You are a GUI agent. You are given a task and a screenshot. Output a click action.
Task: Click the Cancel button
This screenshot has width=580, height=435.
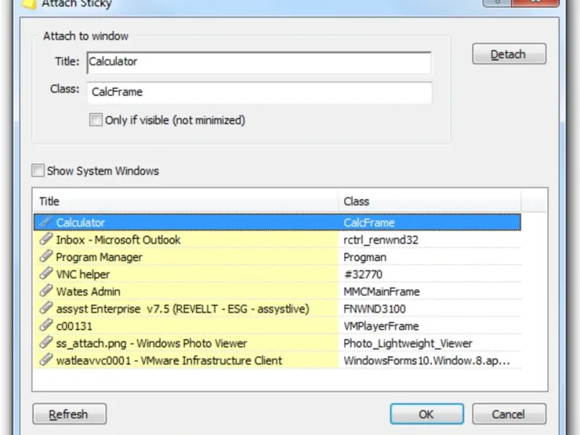(509, 414)
